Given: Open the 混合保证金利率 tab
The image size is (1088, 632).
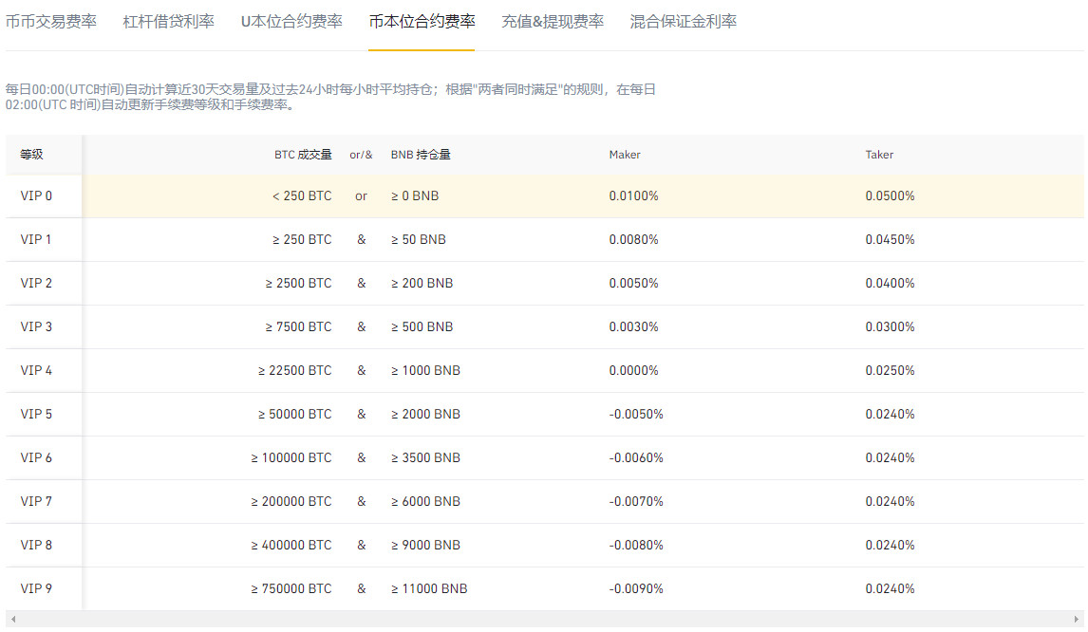Looking at the screenshot, I should [x=684, y=21].
